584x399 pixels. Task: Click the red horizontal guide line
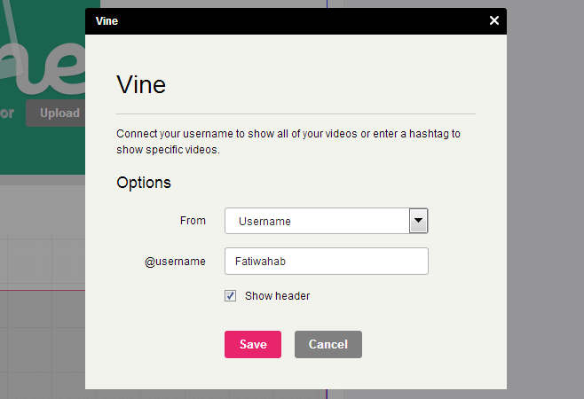tap(43, 290)
